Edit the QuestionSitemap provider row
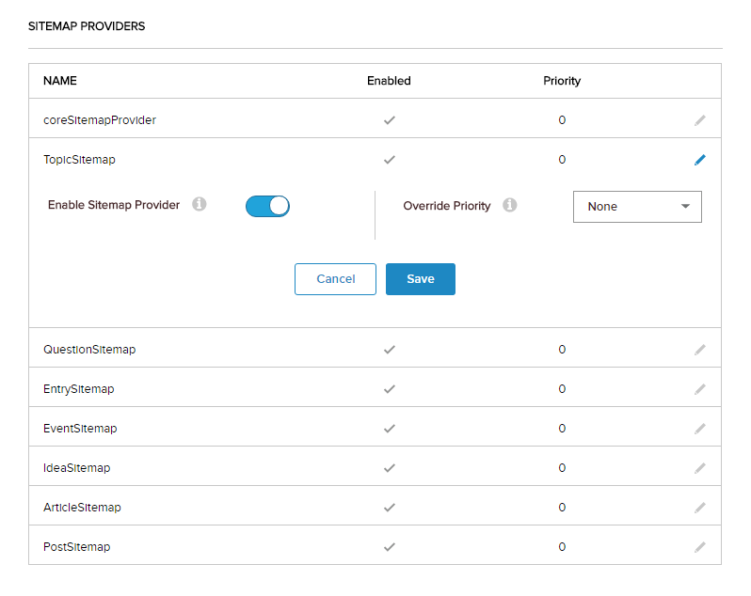Screen dimensions: 751x596 tap(699, 350)
